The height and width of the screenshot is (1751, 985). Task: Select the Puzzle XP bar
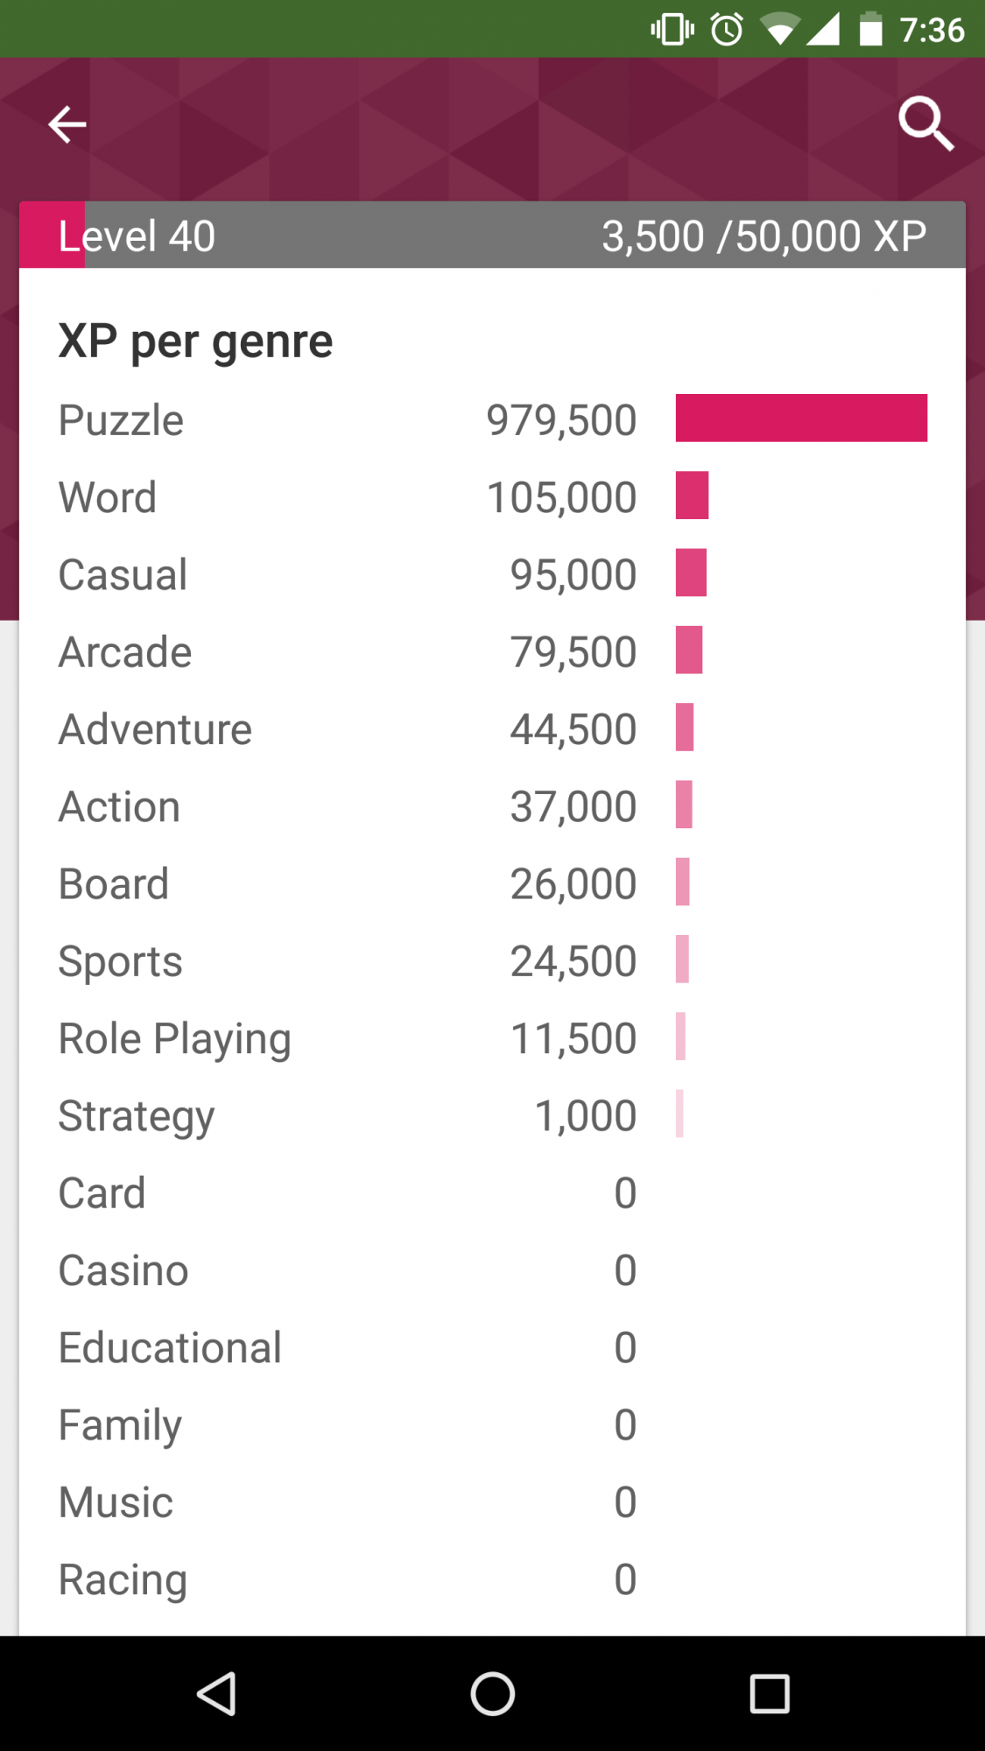click(x=801, y=418)
